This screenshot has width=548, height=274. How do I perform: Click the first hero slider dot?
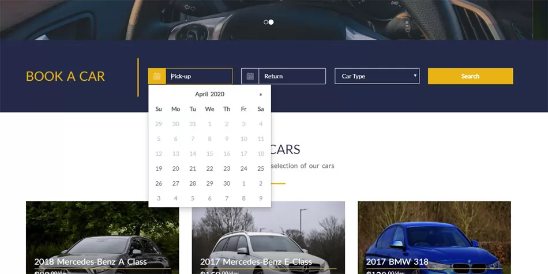pyautogui.click(x=265, y=22)
